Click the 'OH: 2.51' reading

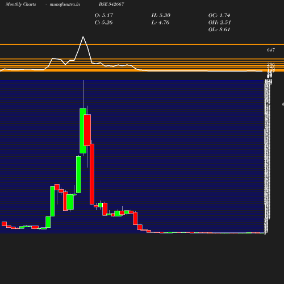pyautogui.click(x=220, y=22)
